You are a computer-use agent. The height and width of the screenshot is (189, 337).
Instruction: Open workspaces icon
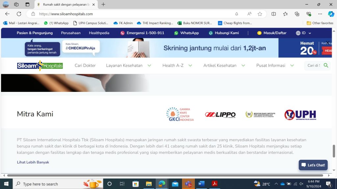tap(16, 4)
